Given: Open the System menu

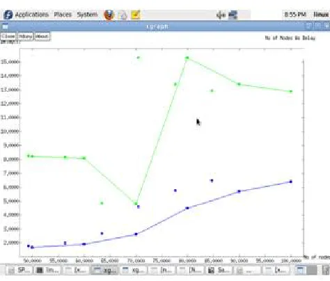Looking at the screenshot, I should pos(88,15).
